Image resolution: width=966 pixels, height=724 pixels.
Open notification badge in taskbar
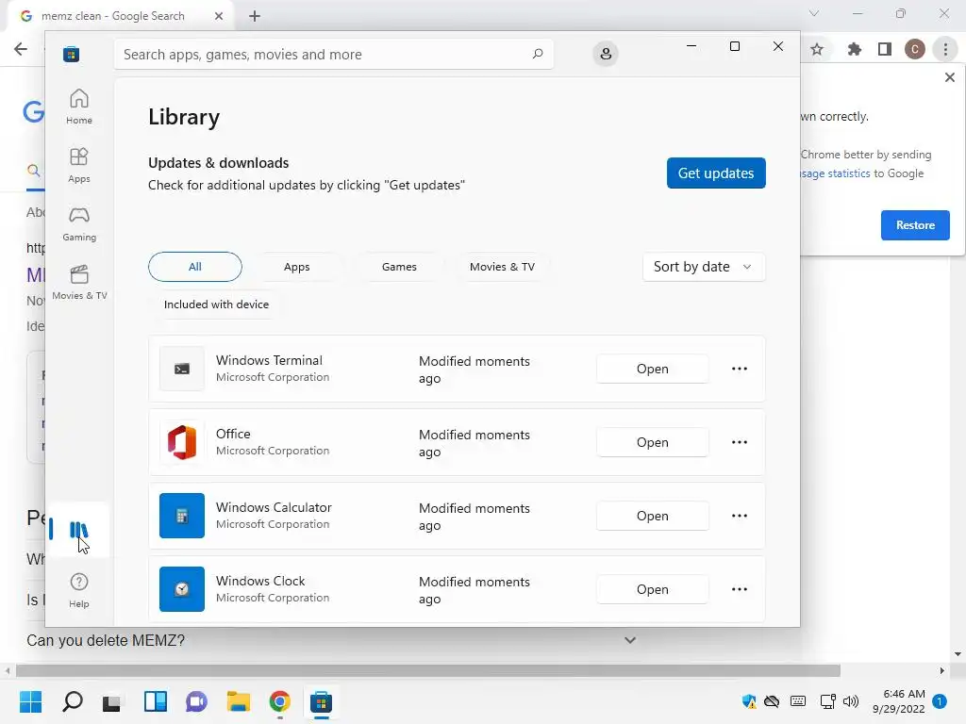940,701
